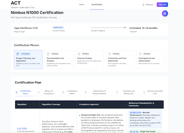184x133 pixels.
Task: Open Certification in the top navigation
Action: tap(97, 5)
